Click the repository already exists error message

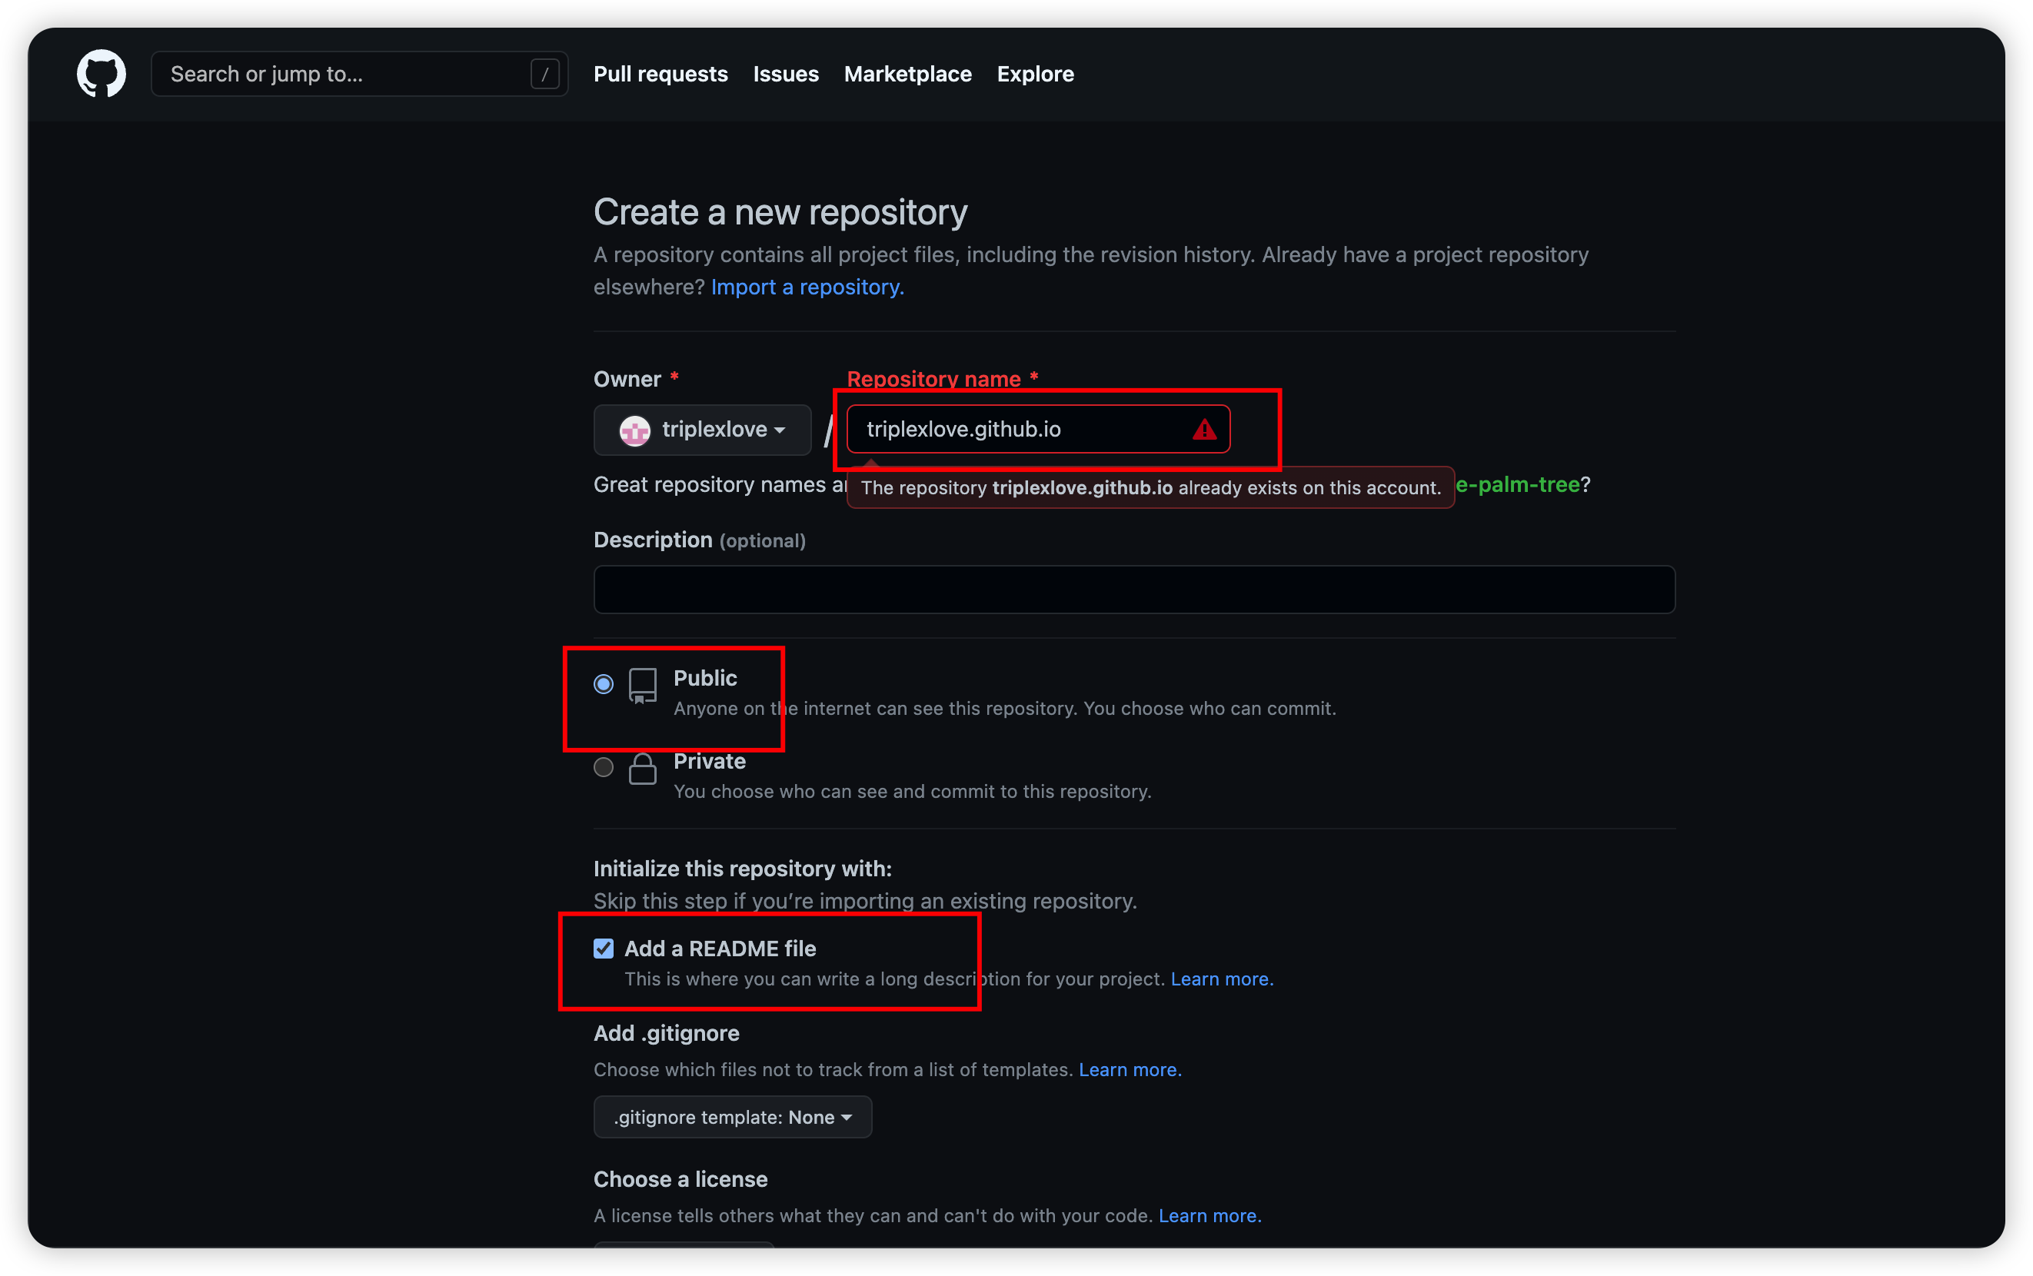(1150, 488)
